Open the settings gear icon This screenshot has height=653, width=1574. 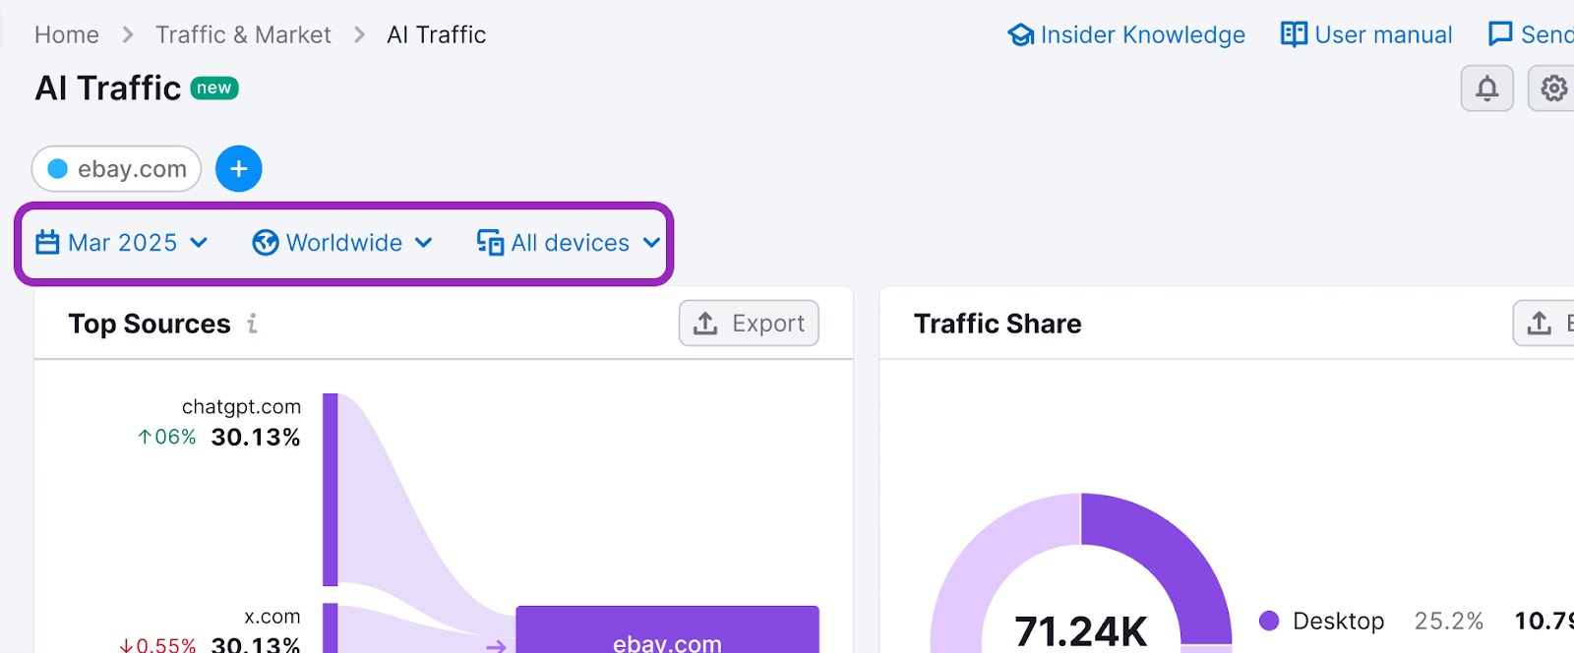point(1552,89)
